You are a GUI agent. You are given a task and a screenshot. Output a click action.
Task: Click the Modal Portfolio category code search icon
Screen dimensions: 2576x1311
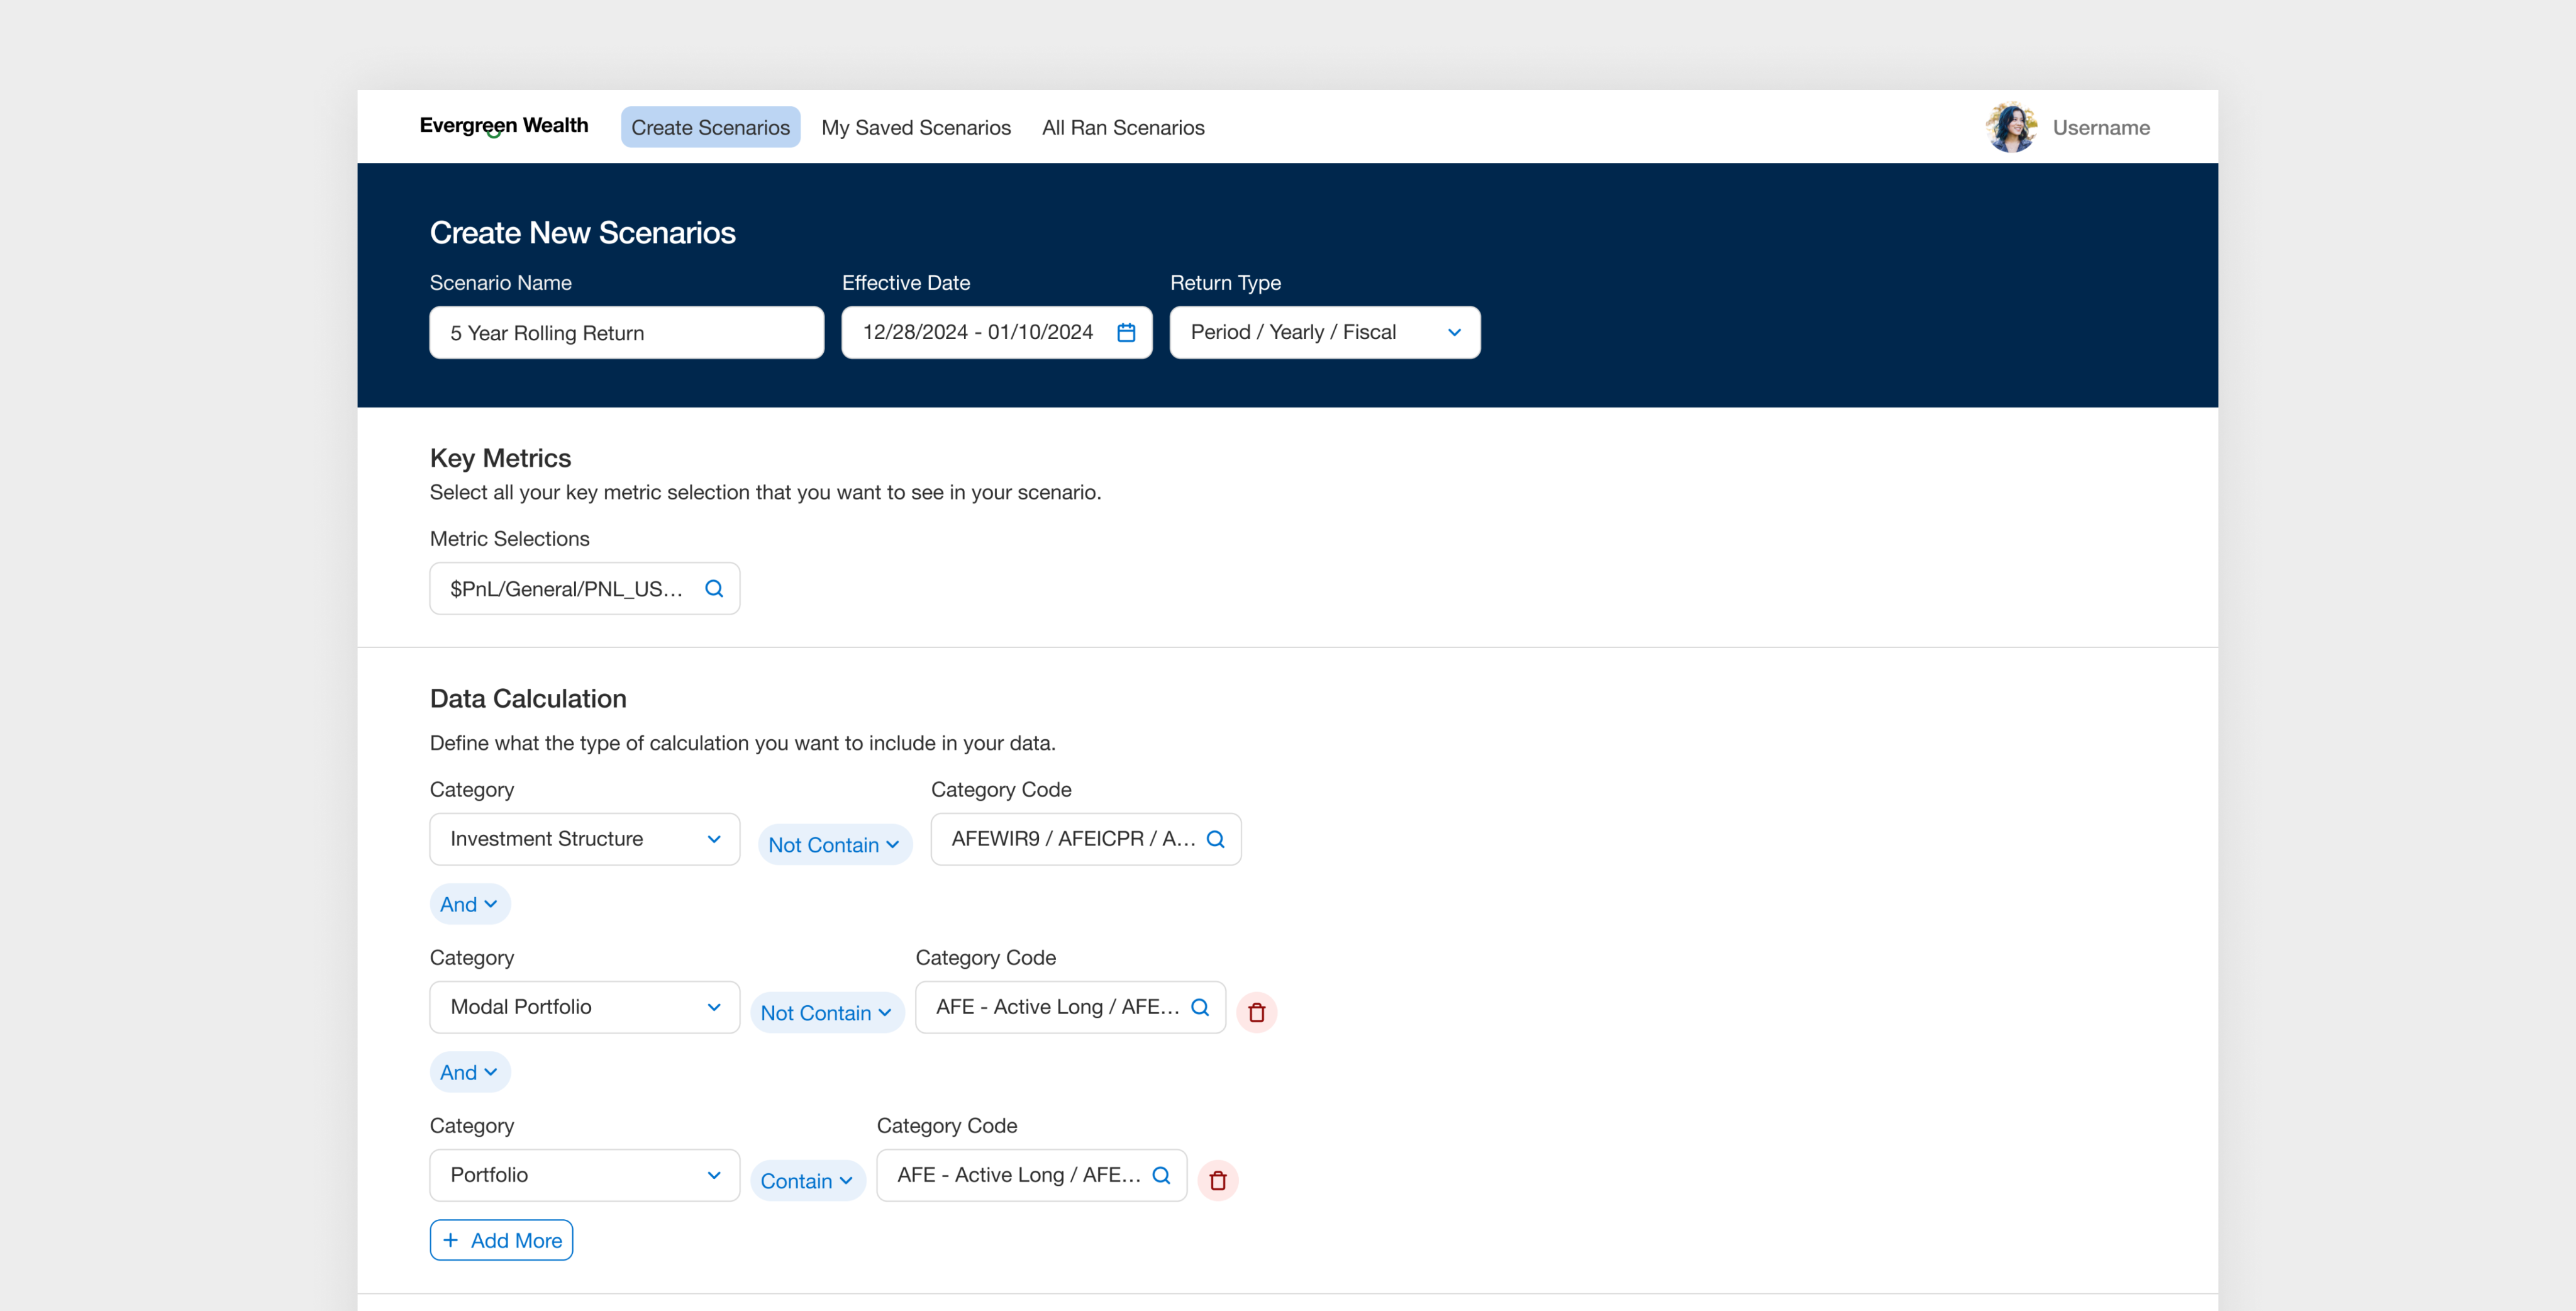coord(1200,1007)
